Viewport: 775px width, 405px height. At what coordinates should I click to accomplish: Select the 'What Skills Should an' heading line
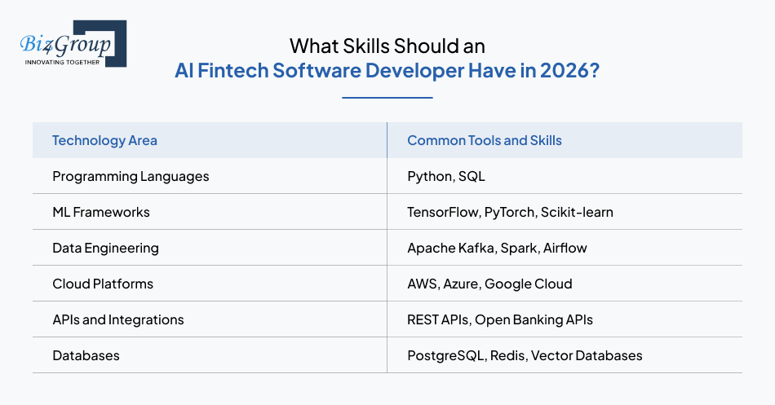pyautogui.click(x=387, y=46)
